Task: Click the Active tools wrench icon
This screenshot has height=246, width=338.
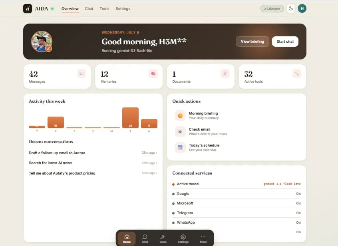Action: tap(296, 73)
